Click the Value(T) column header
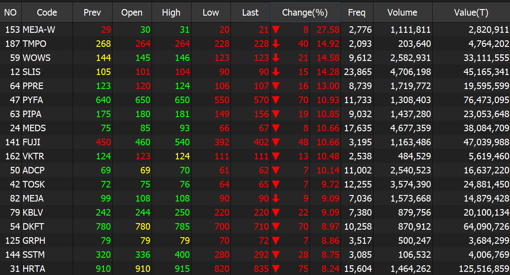Image resolution: width=510 pixels, height=275 pixels. pos(471,12)
